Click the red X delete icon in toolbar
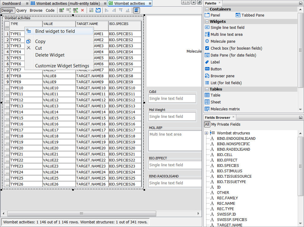 [82, 10]
